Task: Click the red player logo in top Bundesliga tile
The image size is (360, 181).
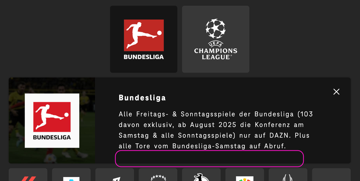Action: 144,35
